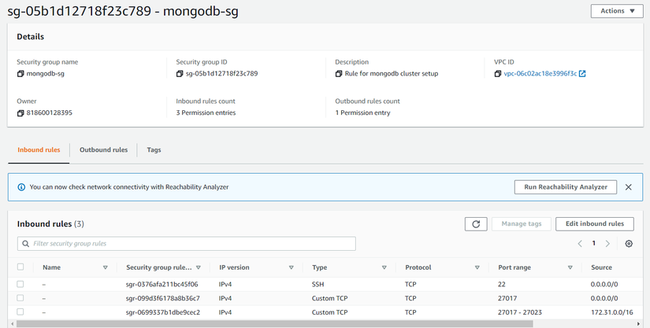Copy the description text icon
Screen dimensions: 650x328
click(x=339, y=74)
